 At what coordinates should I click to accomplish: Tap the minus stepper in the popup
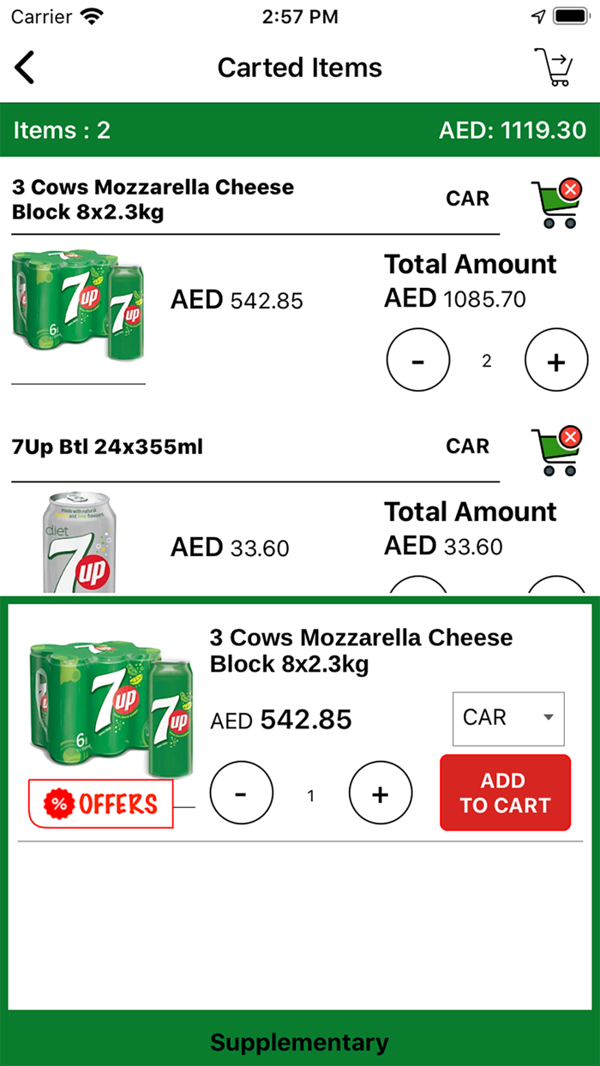[242, 793]
